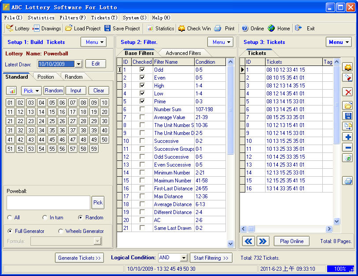Select ticket row 08 10 12 33 41 15

tap(287, 69)
